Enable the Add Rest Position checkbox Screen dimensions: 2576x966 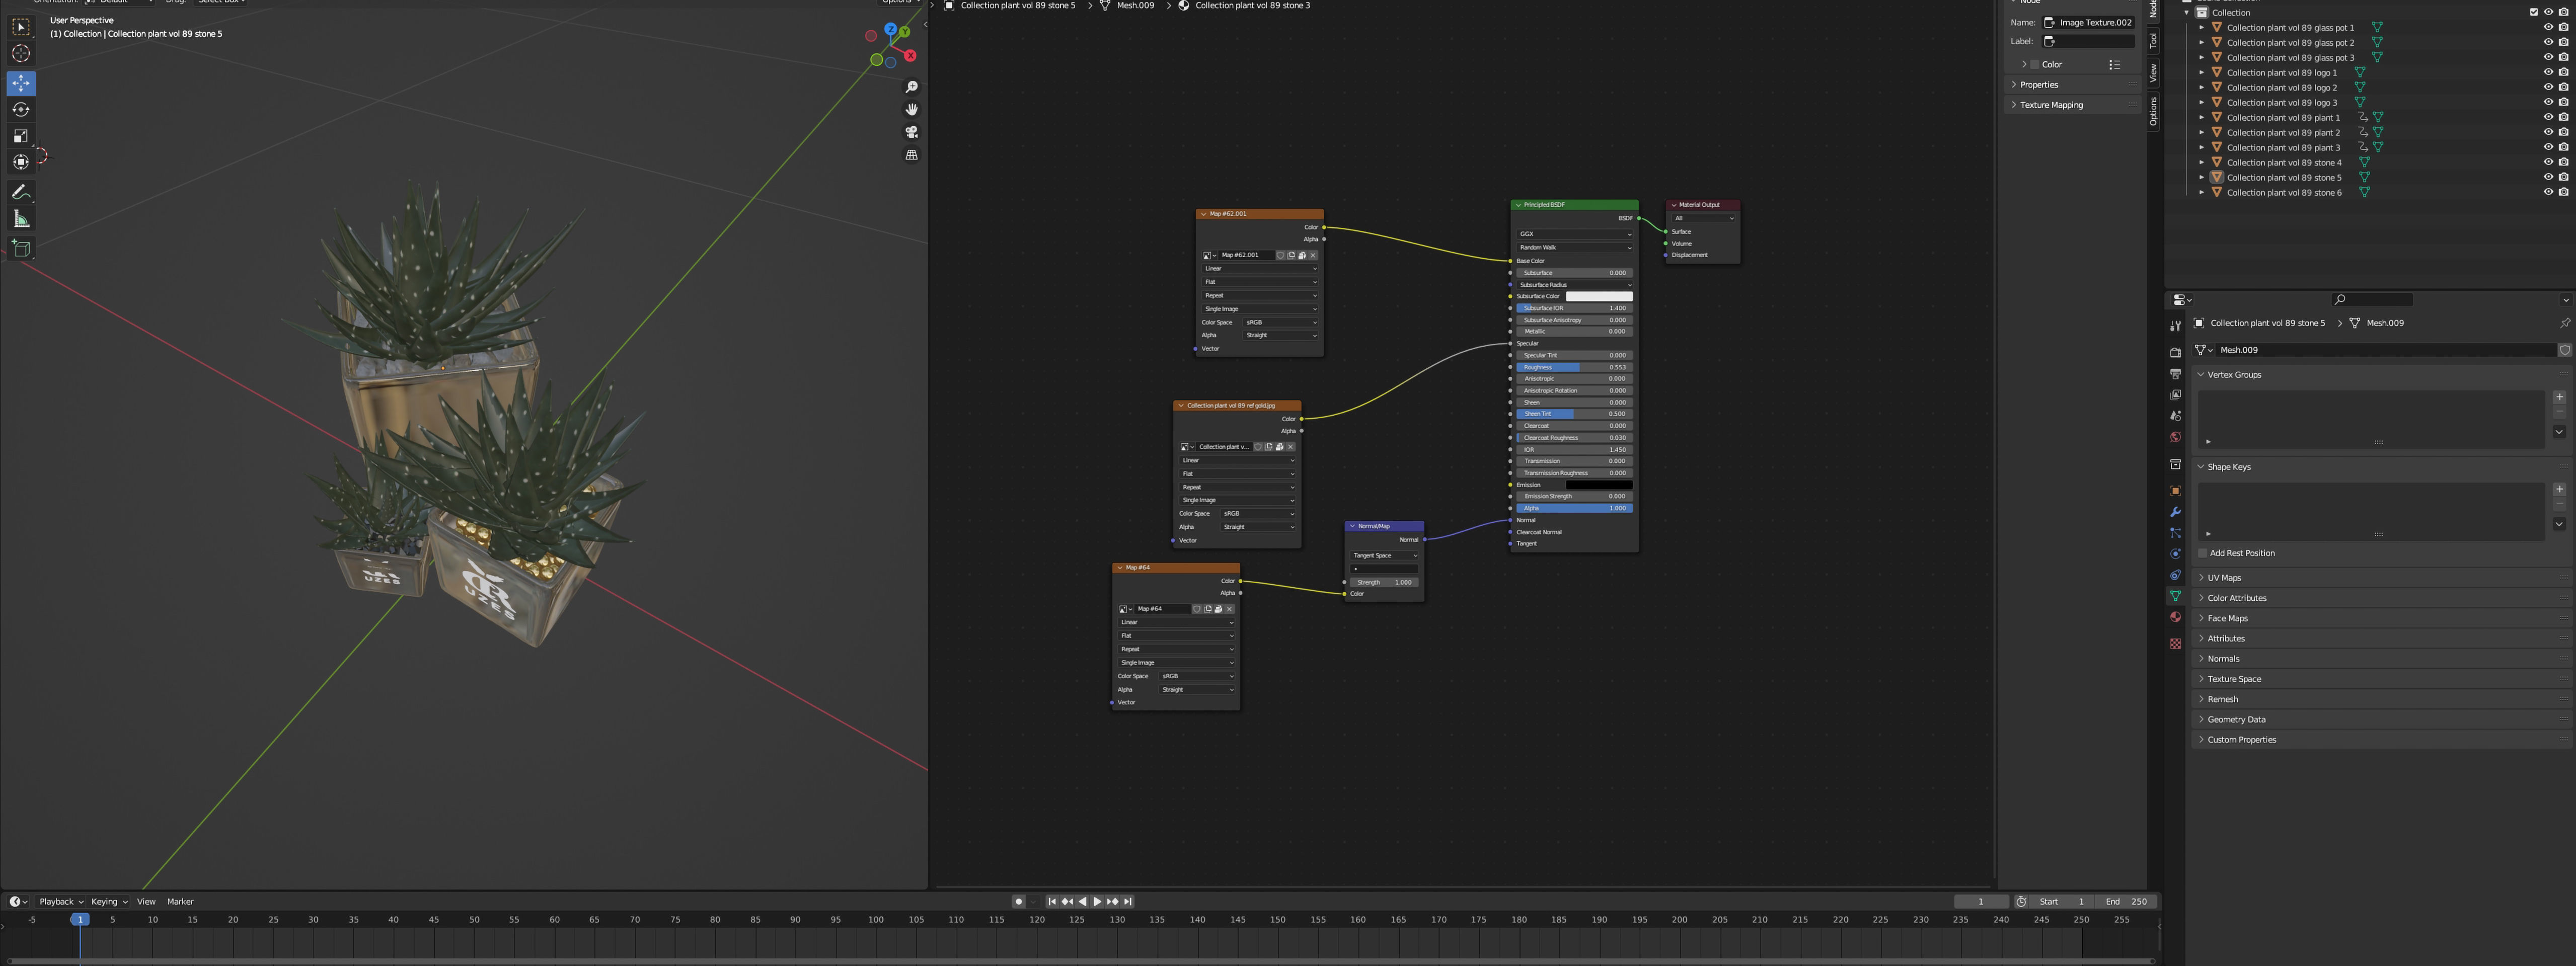[x=2202, y=553]
